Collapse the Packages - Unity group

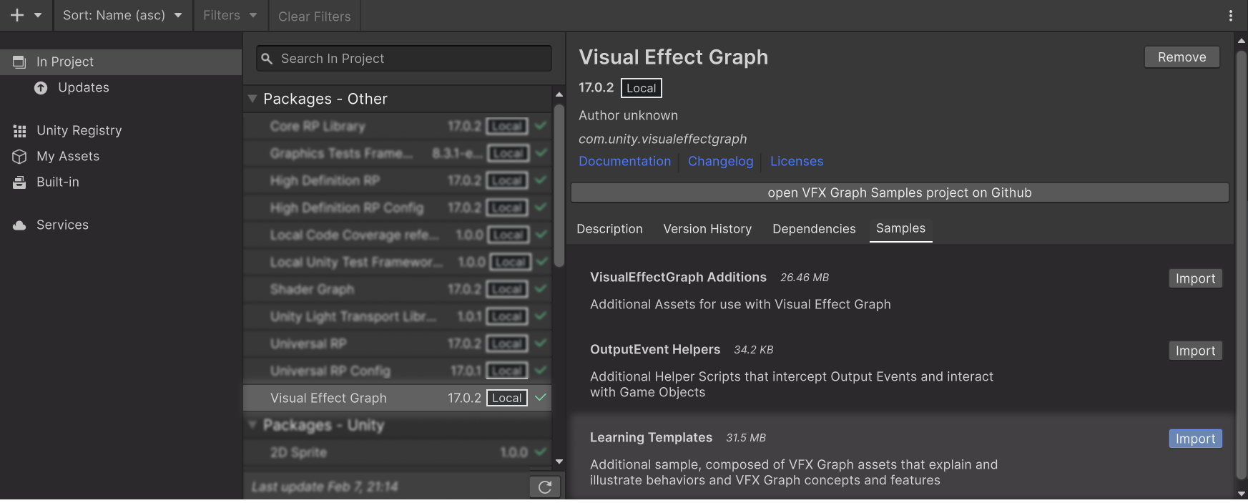pyautogui.click(x=252, y=425)
